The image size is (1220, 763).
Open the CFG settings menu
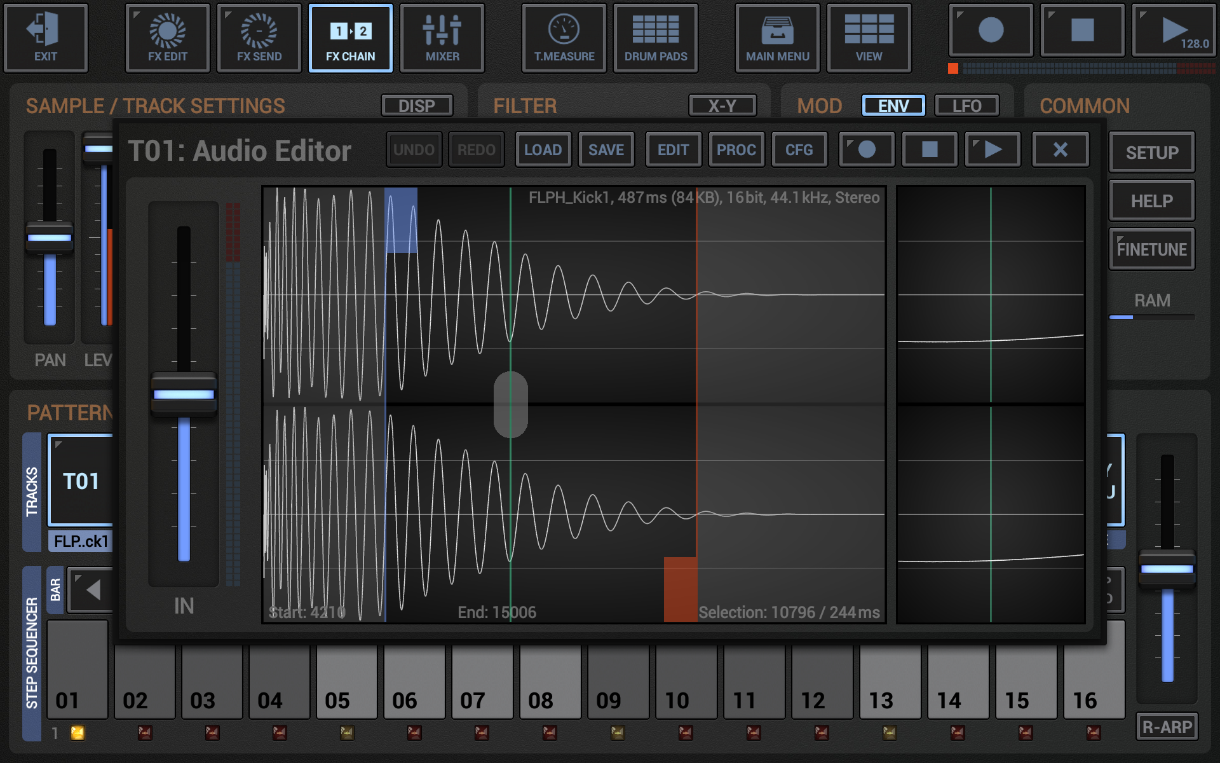coord(799,150)
